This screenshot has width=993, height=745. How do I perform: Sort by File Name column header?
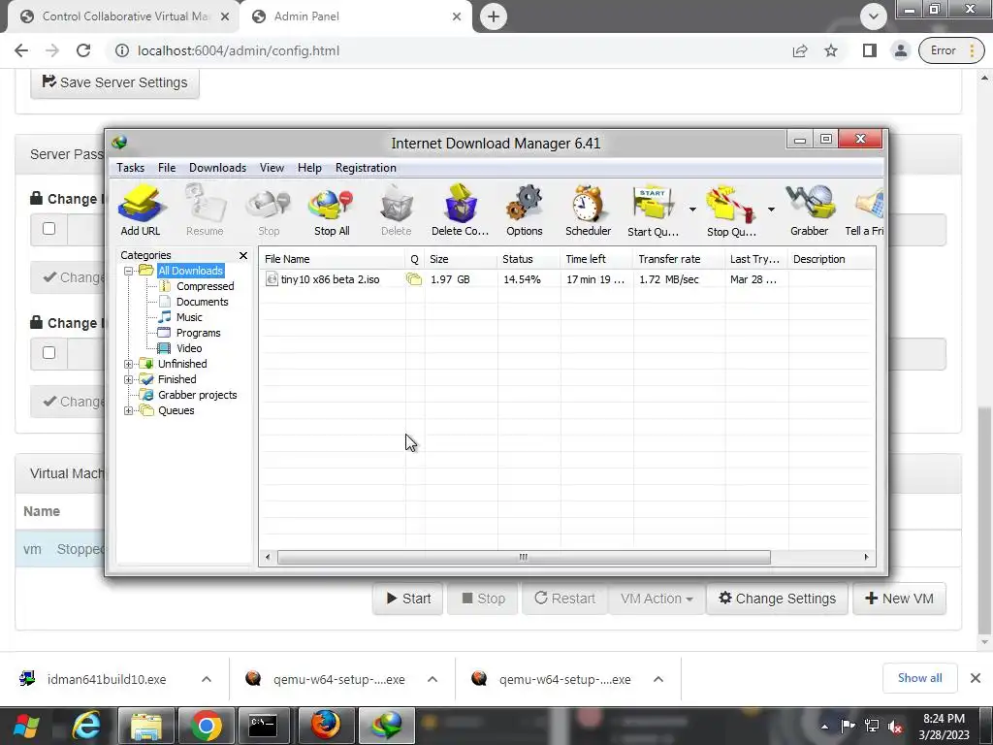(333, 259)
